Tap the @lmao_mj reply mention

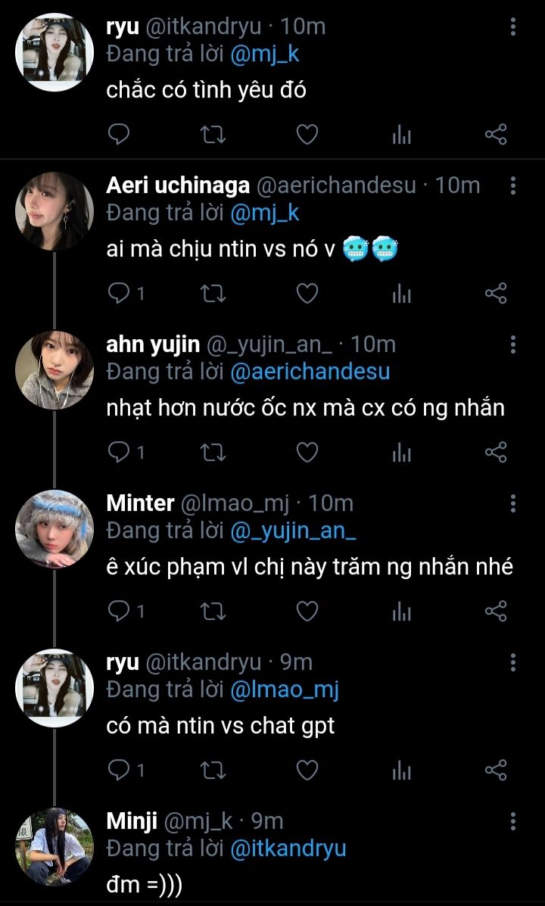[x=283, y=690]
